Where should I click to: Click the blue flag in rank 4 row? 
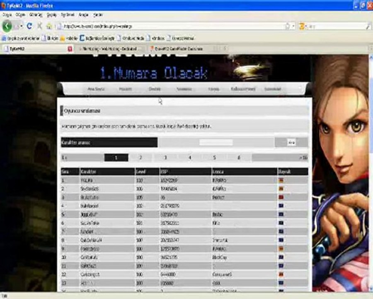tap(281, 206)
